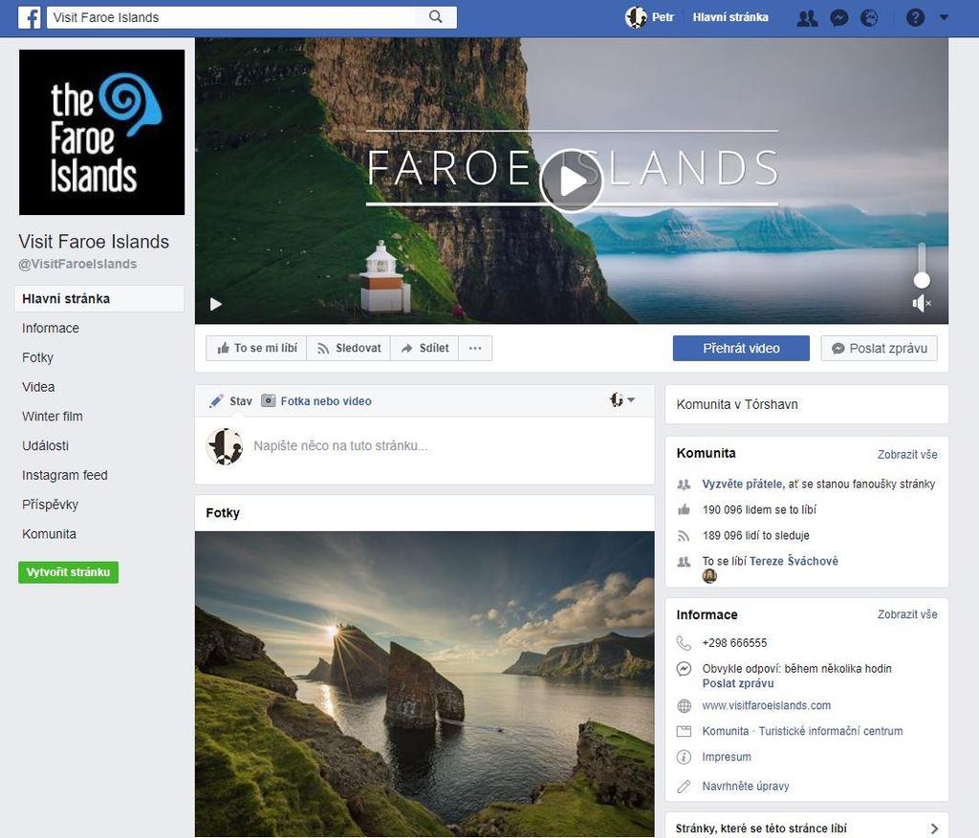
Task: Open Informace in the left sidebar
Action: (51, 328)
